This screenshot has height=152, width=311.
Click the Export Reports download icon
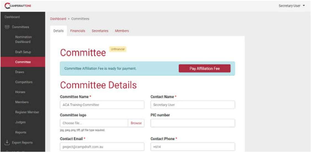[7, 142]
